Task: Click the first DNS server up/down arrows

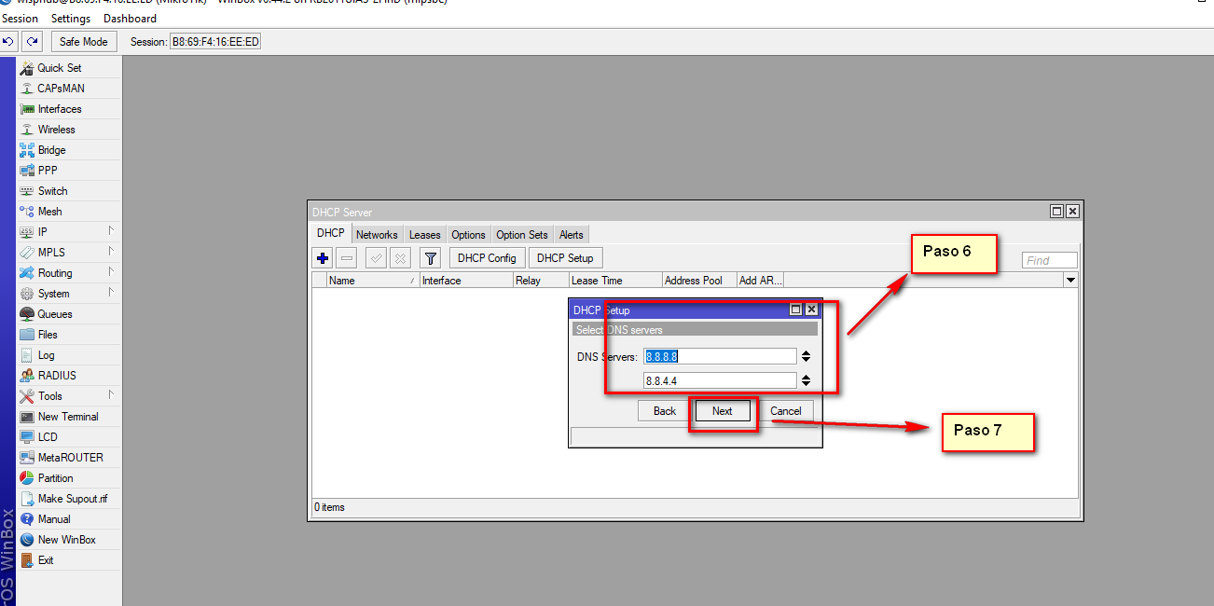Action: (x=806, y=356)
